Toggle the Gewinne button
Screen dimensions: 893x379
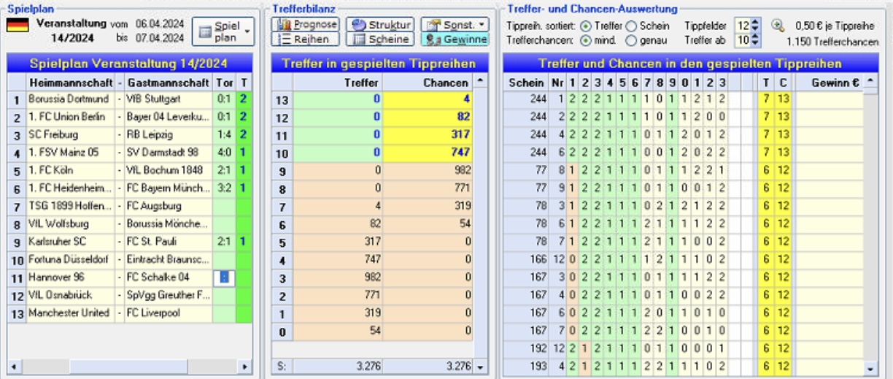tap(455, 39)
